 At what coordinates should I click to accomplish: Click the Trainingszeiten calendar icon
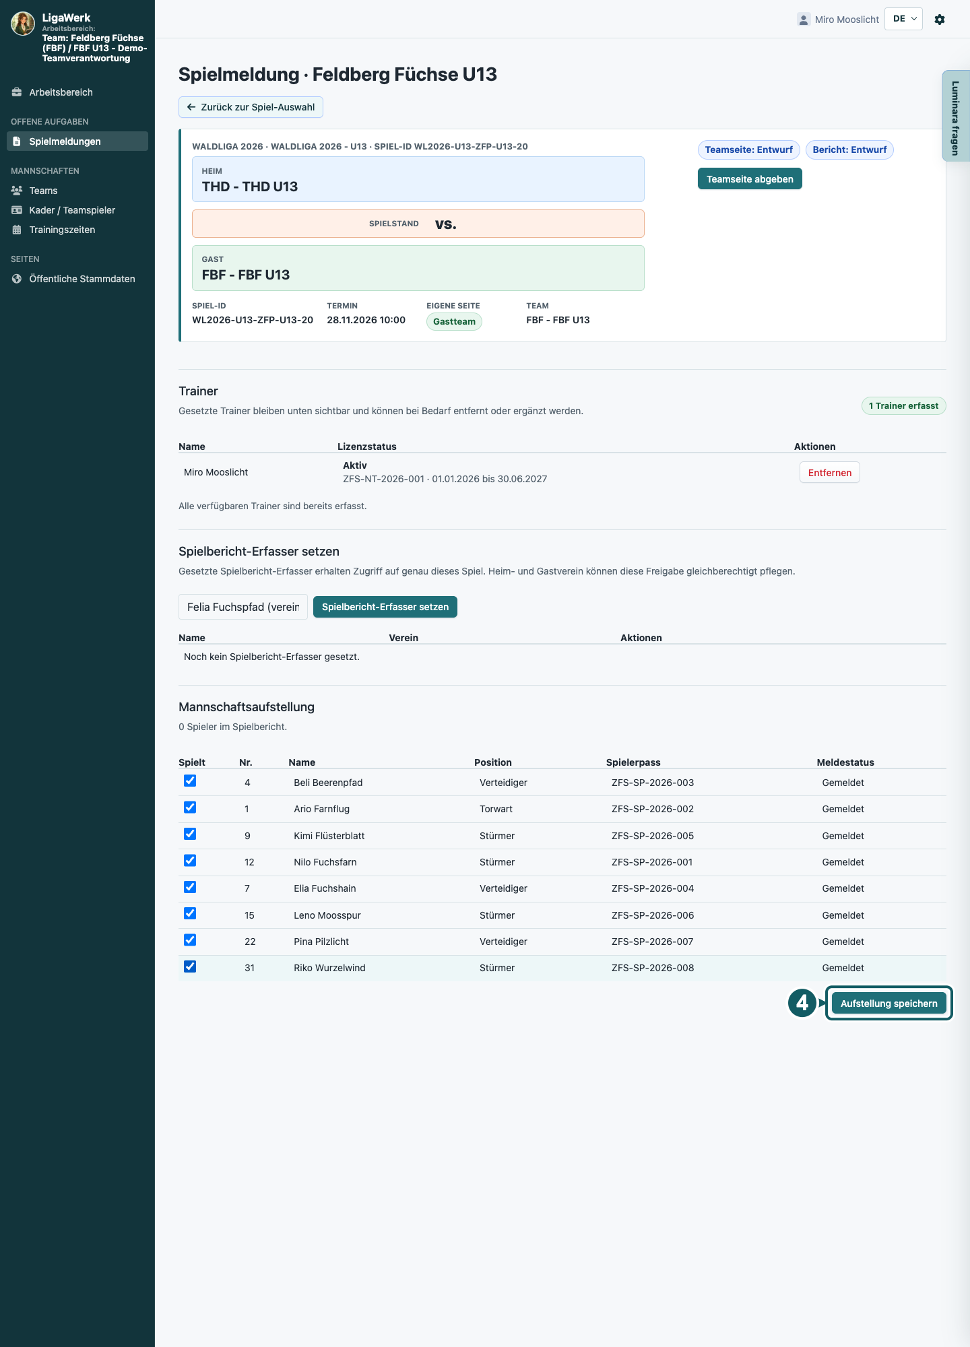point(17,230)
